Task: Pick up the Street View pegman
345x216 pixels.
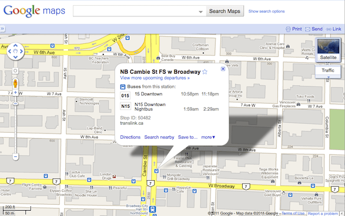Action: coord(15,84)
